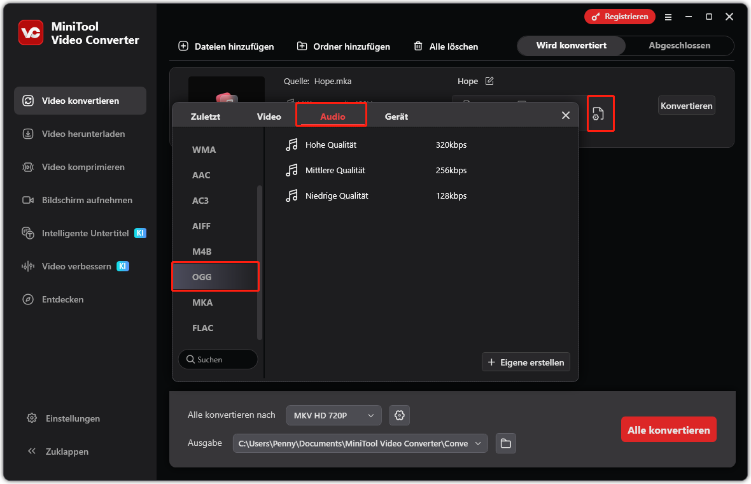The width and height of the screenshot is (751, 484).
Task: Click the Video komprimieren icon
Action: coord(28,167)
